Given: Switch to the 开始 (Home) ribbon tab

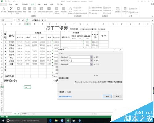Looking at the screenshot, I should [x=11, y=4].
